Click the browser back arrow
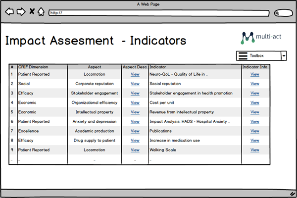Image resolution: width=297 pixels, height=198 pixels. coord(9,12)
